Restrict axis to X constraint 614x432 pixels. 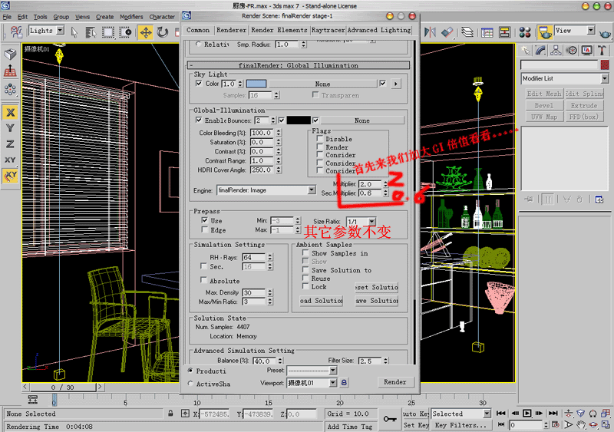click(10, 111)
